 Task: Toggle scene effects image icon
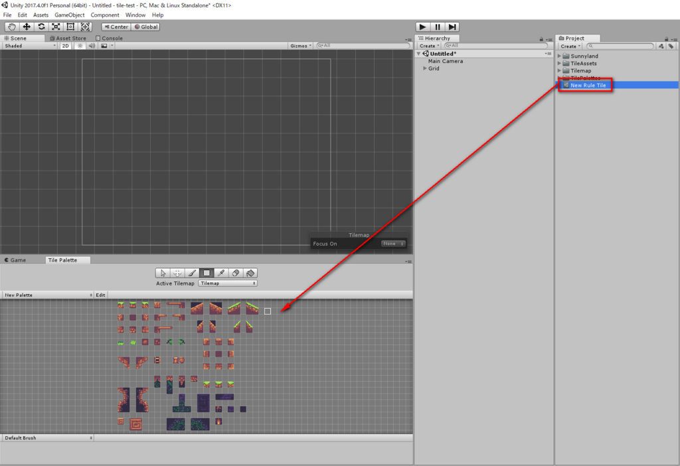click(104, 46)
